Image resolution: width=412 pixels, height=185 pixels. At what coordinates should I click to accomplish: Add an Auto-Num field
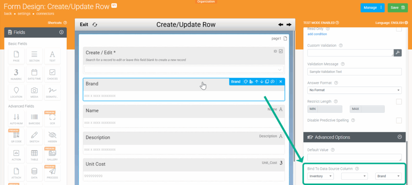[16, 118]
